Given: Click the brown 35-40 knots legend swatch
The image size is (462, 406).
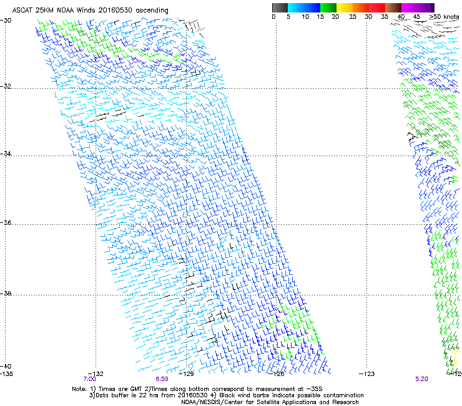Looking at the screenshot, I should click(x=393, y=7).
